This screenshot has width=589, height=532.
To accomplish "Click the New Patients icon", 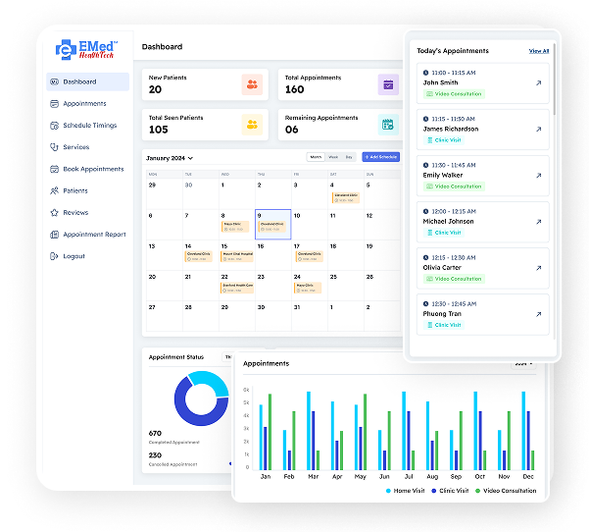I will pos(252,85).
